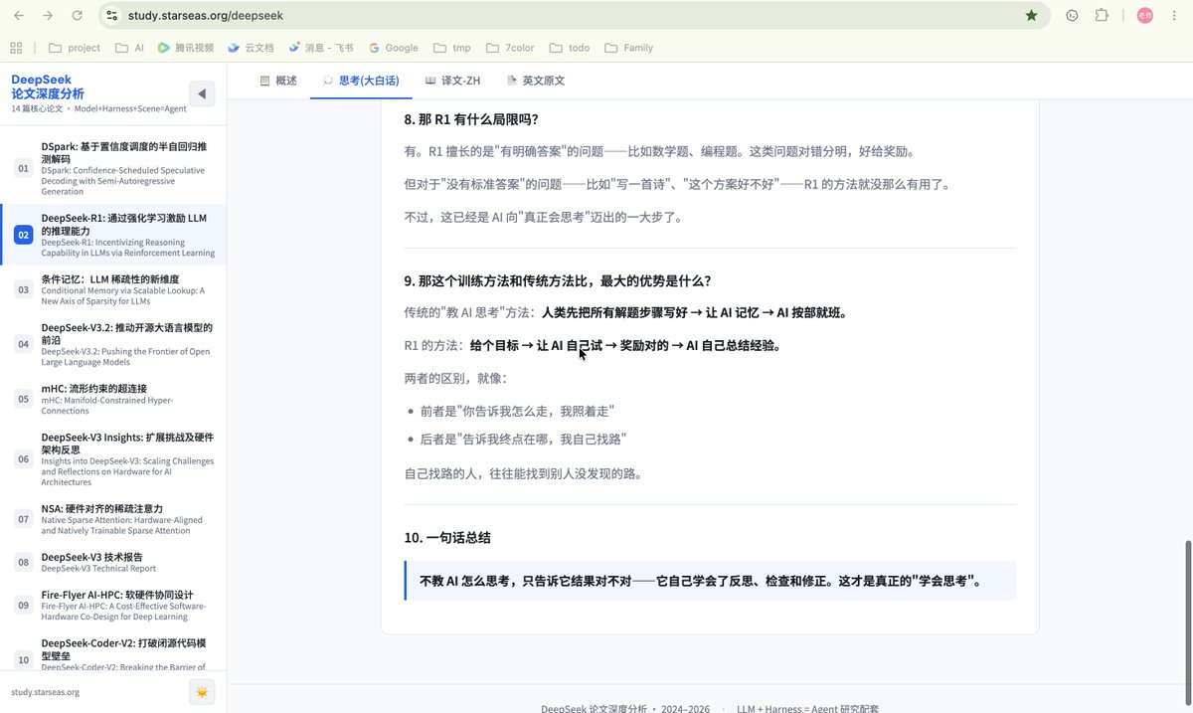1193x713 pixels.
Task: Open the Google bookmark
Action: [394, 48]
